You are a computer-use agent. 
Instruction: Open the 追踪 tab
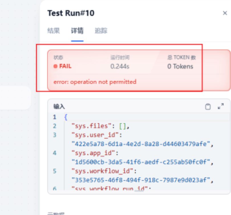(x=101, y=31)
